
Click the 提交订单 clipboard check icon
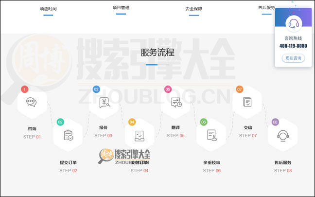(69, 135)
